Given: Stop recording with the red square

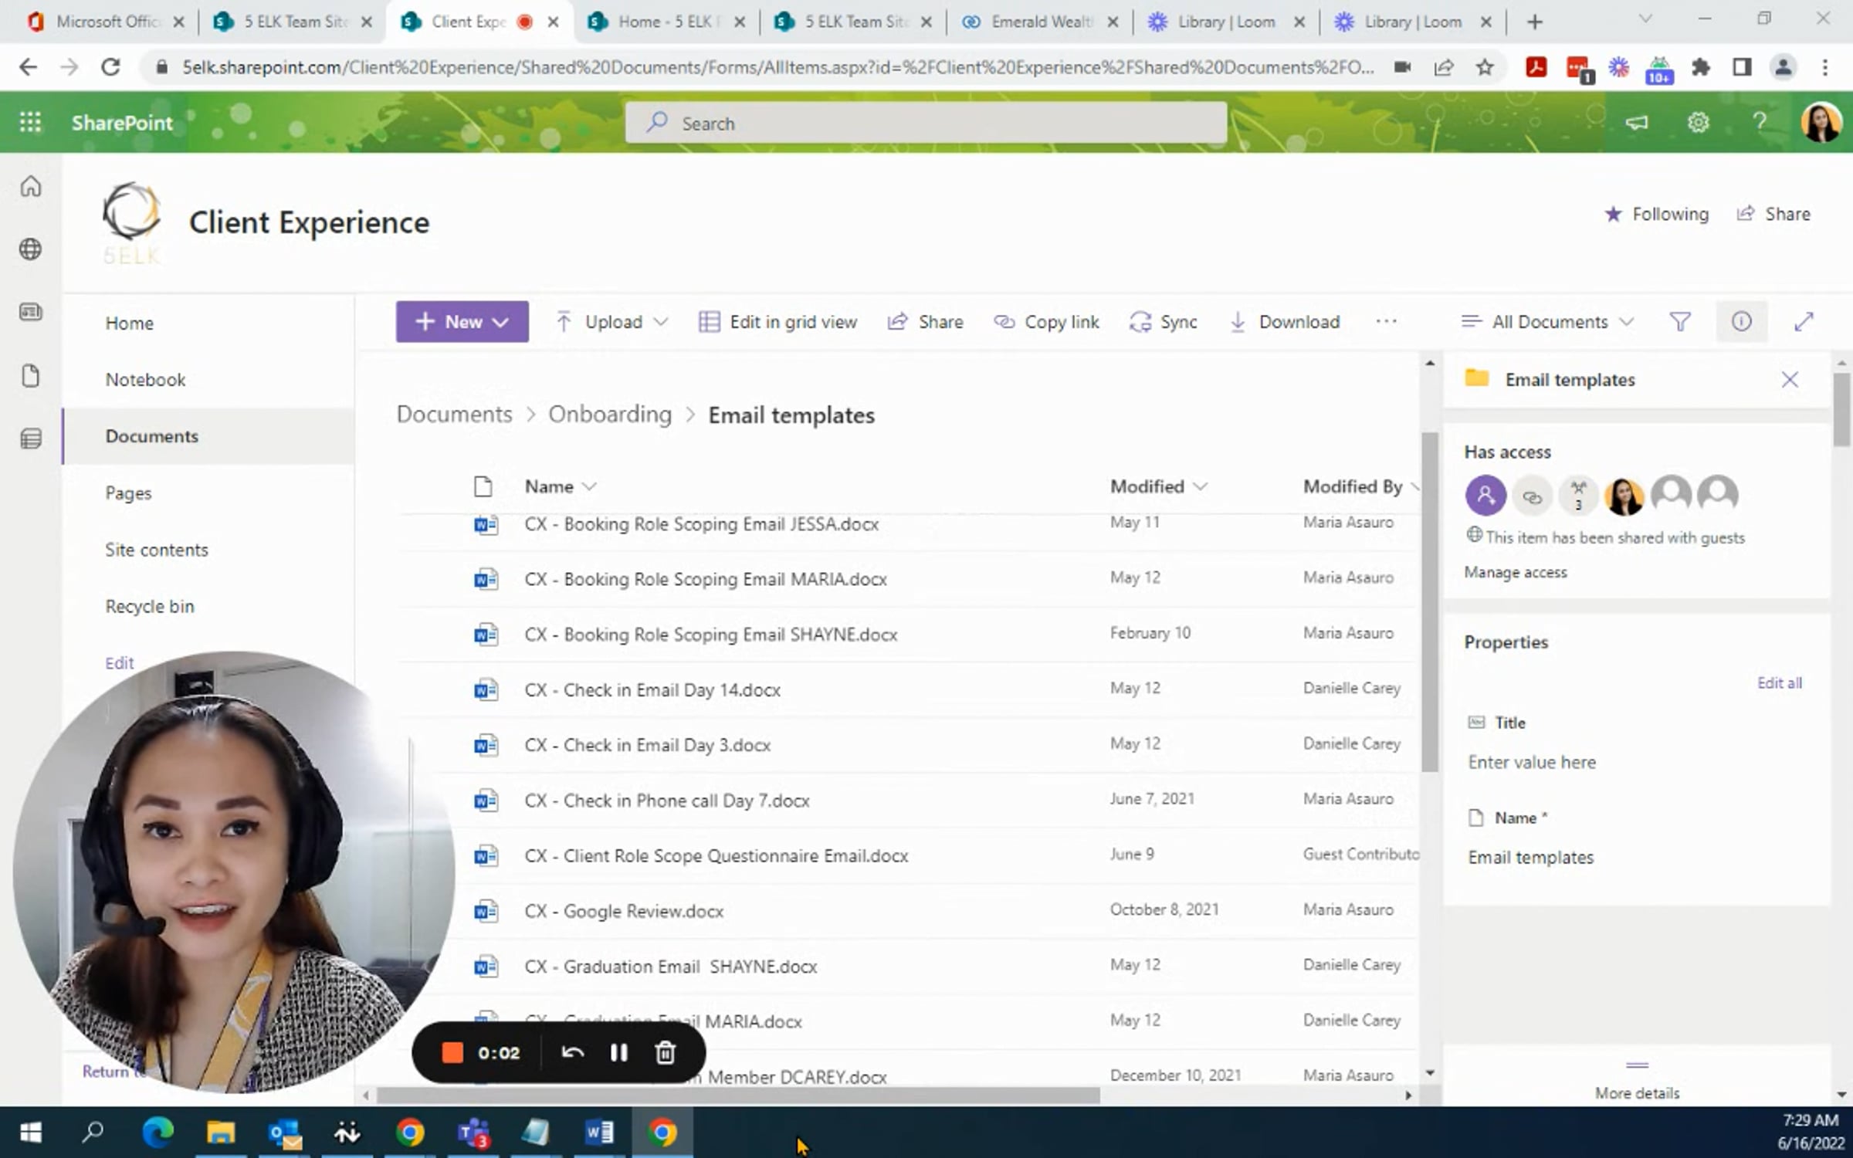Looking at the screenshot, I should point(452,1052).
